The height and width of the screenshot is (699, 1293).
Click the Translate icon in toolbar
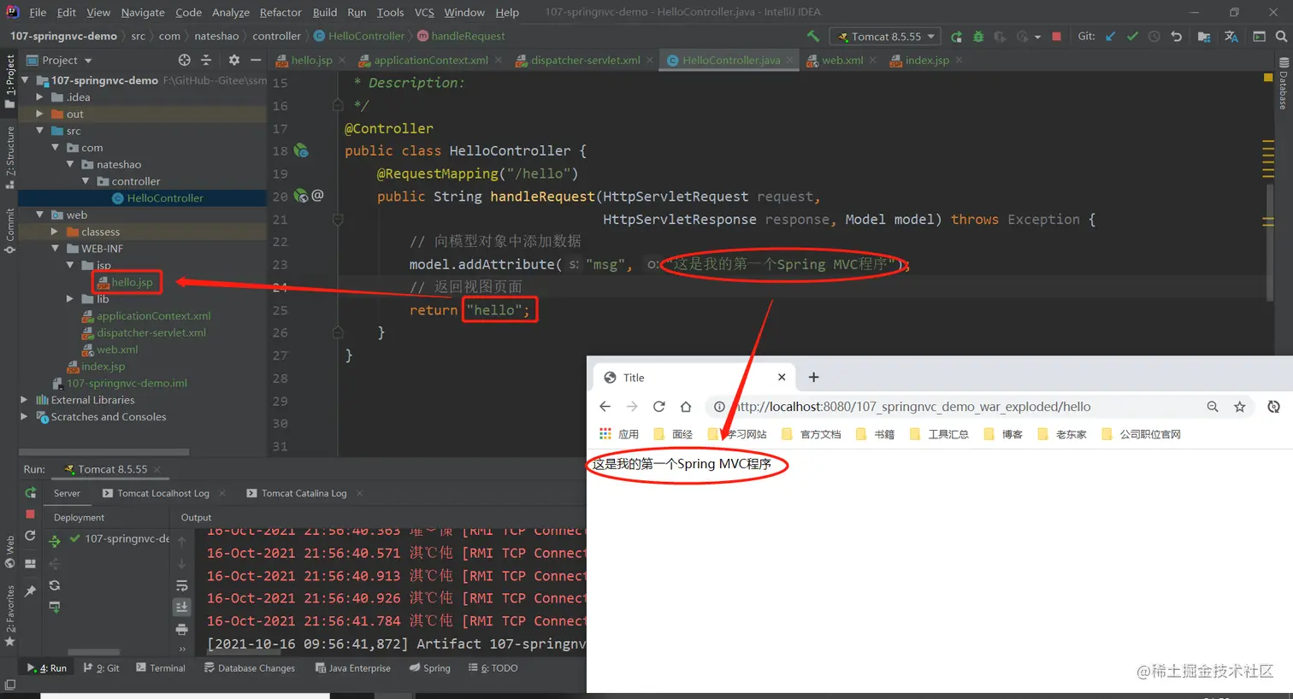point(1231,36)
